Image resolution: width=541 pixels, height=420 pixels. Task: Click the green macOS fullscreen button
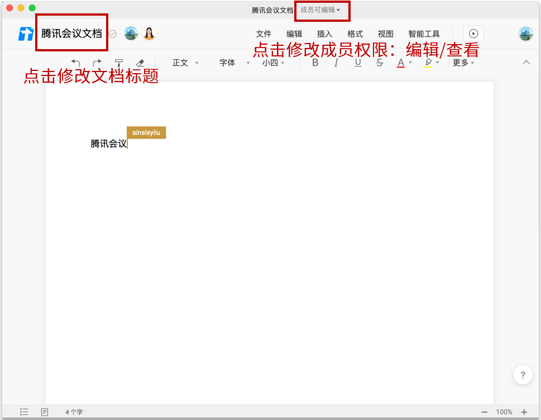(x=32, y=8)
